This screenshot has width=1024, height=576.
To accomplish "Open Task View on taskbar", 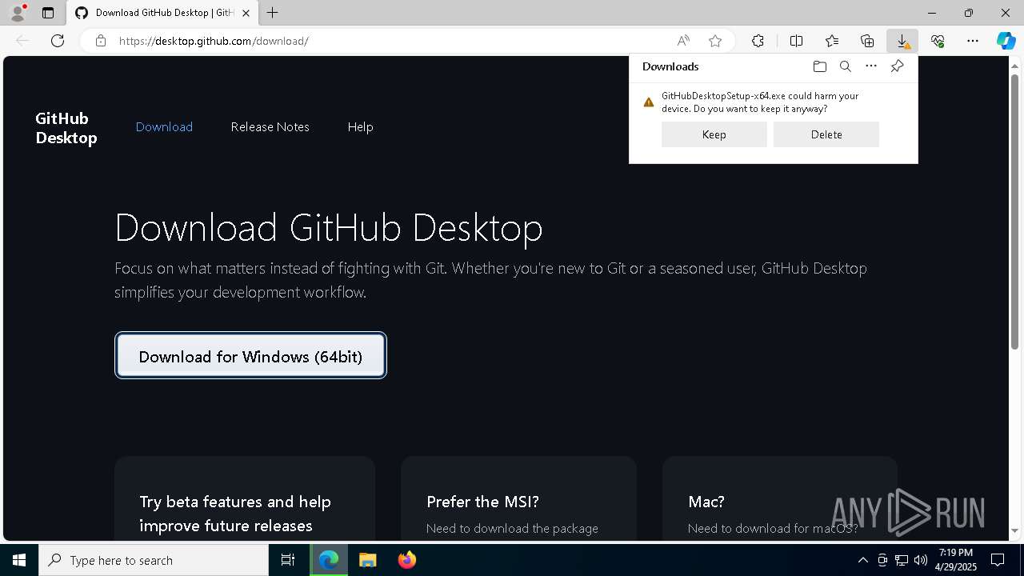I will click(x=288, y=560).
